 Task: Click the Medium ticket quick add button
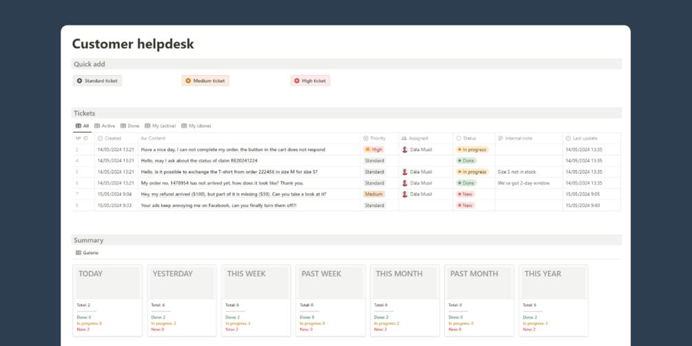click(206, 80)
